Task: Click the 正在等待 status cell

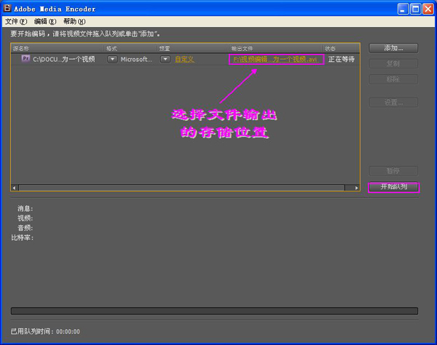Action: (x=341, y=59)
